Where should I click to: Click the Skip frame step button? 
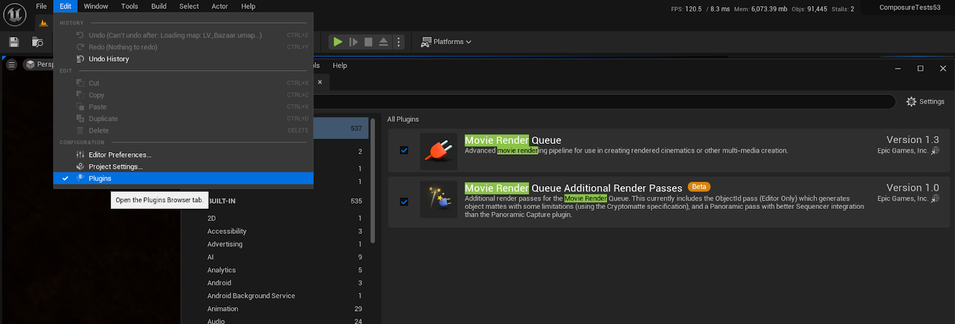pyautogui.click(x=353, y=42)
